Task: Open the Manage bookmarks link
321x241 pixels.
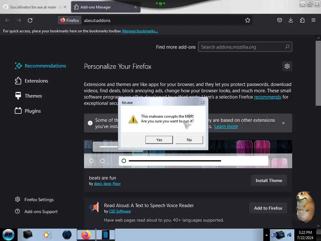Action: tap(140, 31)
